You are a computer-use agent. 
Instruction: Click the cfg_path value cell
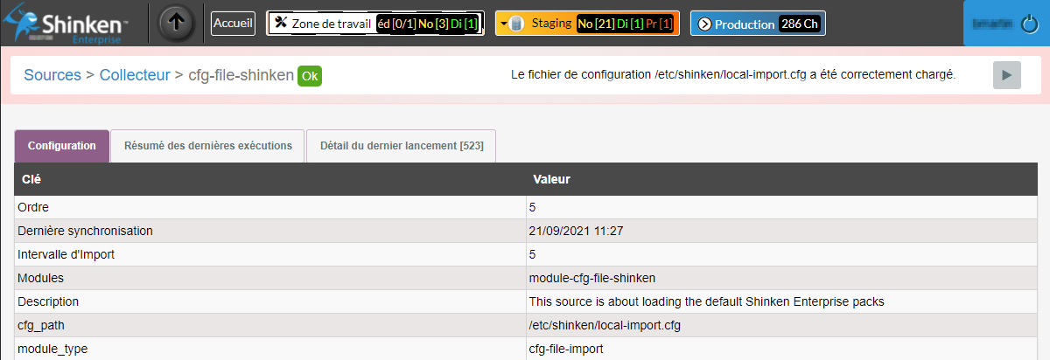(604, 326)
